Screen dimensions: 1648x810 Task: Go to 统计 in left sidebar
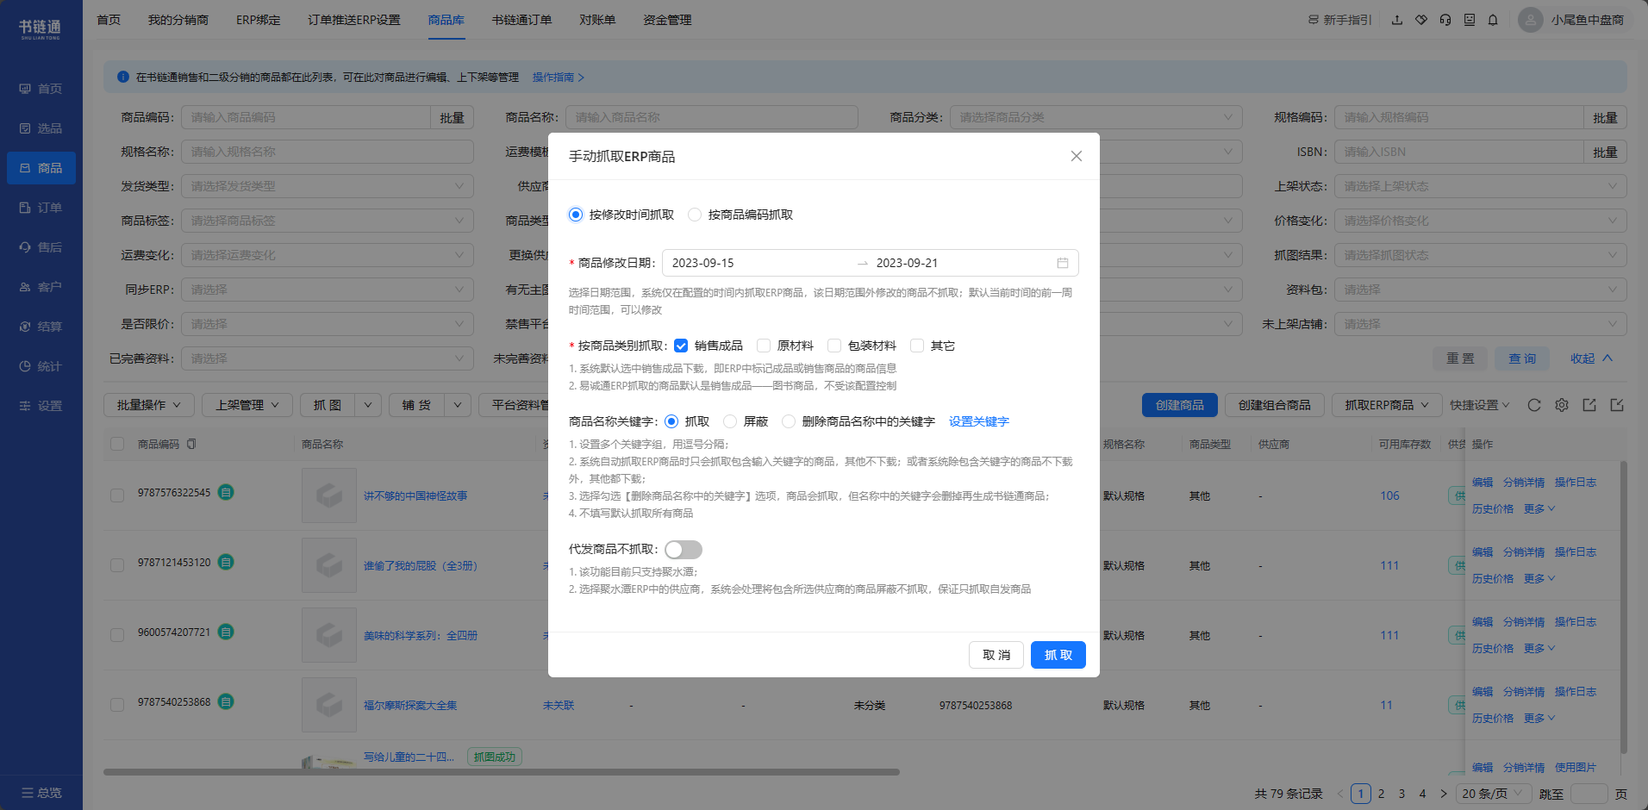41,366
